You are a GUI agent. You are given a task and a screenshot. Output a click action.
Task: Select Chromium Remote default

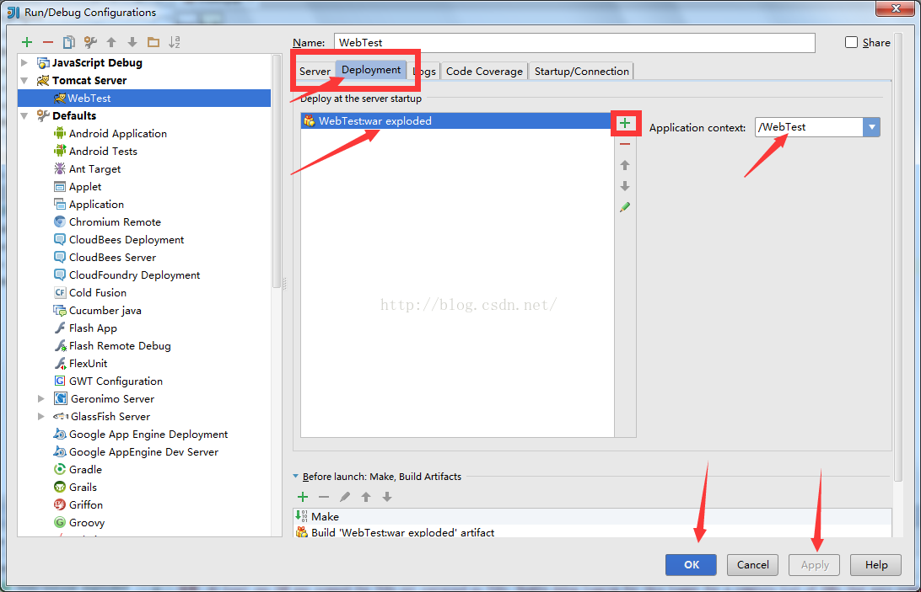[x=107, y=221]
